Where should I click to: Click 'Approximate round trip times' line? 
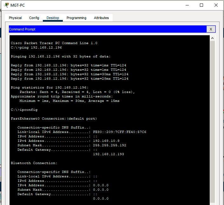click(x=62, y=96)
